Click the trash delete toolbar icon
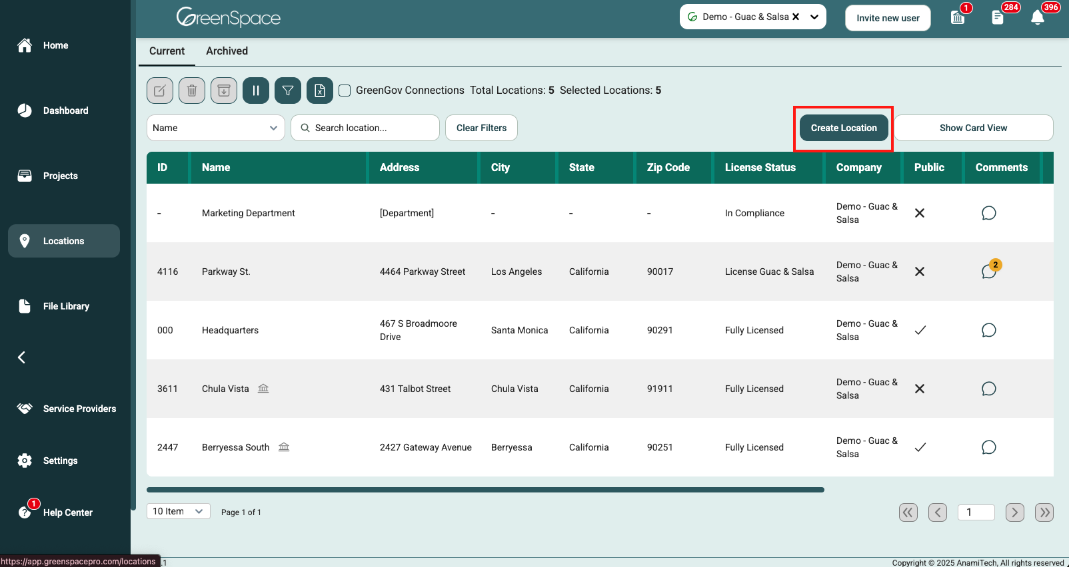The image size is (1069, 567). (x=192, y=91)
